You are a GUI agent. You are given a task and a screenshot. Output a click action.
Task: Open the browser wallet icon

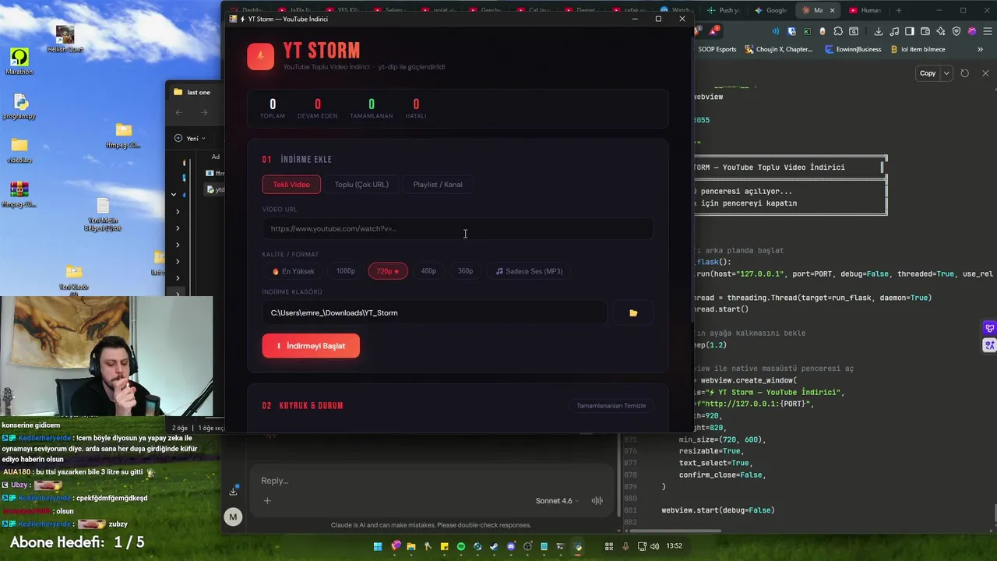point(925,31)
